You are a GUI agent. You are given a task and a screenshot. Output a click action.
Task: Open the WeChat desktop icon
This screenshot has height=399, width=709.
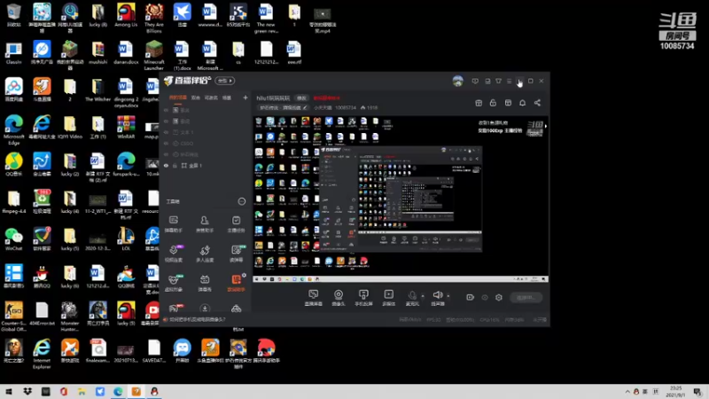[13, 239]
